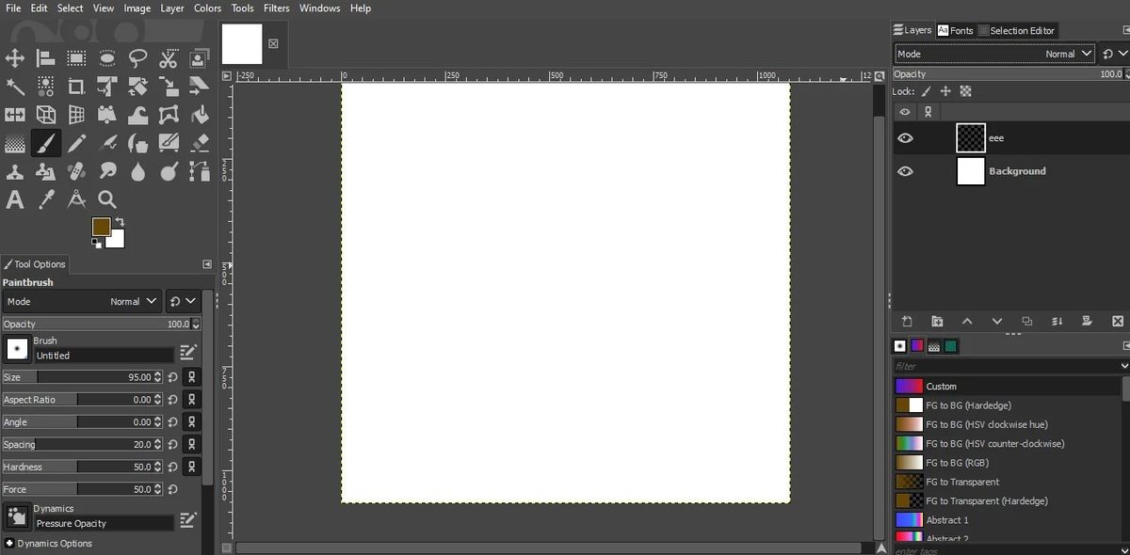Open the Colors menu

(x=208, y=8)
